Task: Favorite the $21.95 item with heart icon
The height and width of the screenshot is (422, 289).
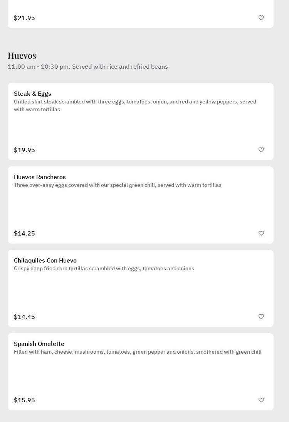Action: point(261,18)
